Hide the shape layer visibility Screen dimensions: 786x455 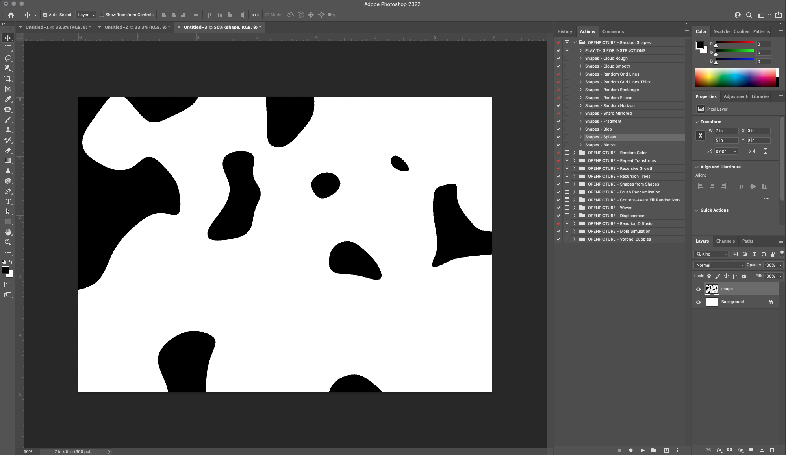coord(698,289)
